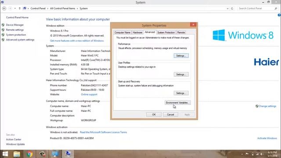Viewport: 281px width, 158px height.
Task: Click the volume speaker tray icon
Action: 262,154
